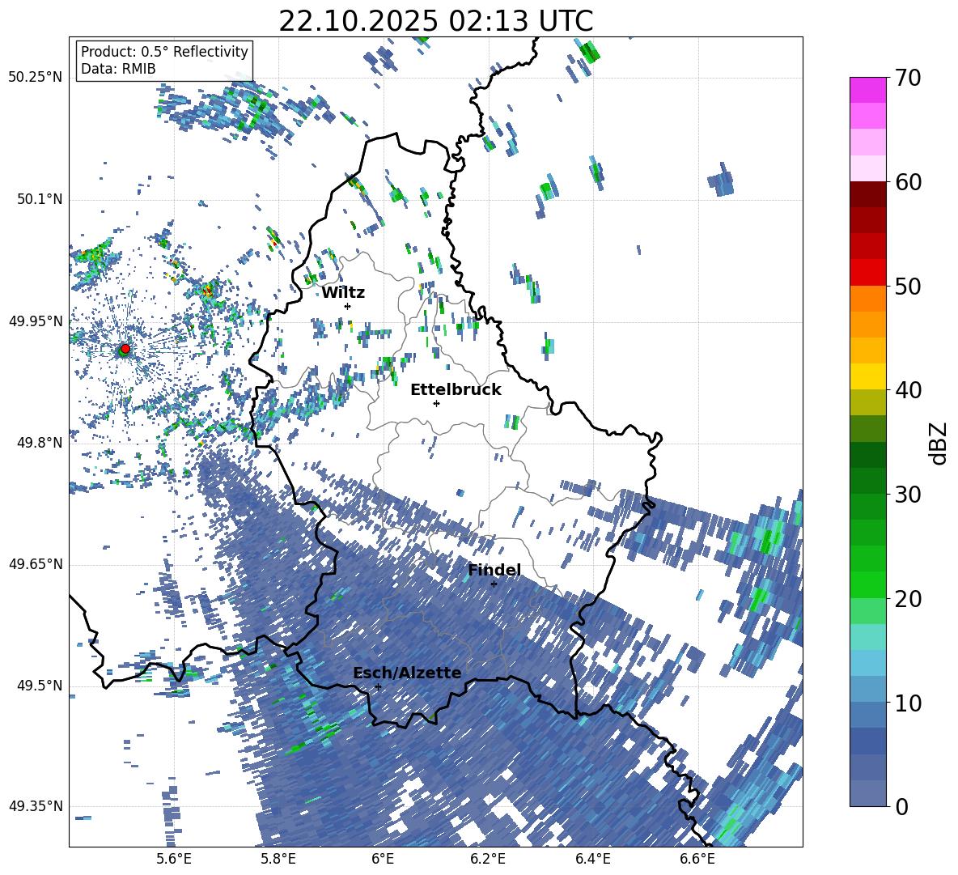Pick the magenta top colorbar segment
The width and height of the screenshot is (958, 875).
click(867, 90)
